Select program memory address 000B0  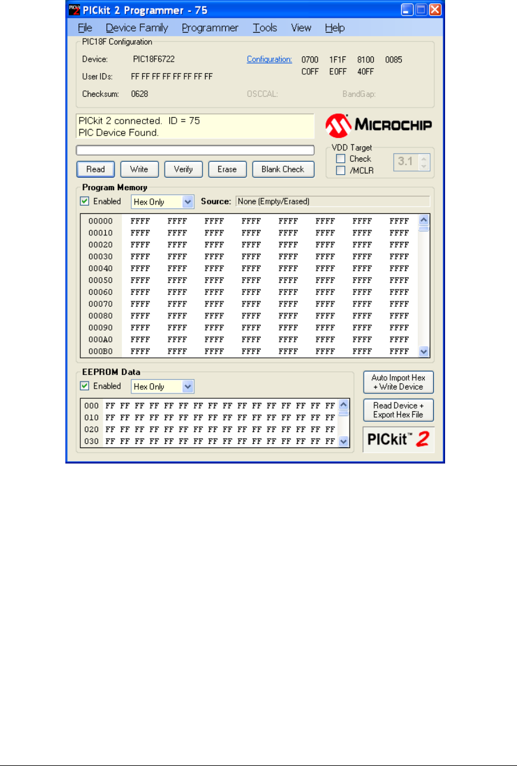click(100, 351)
